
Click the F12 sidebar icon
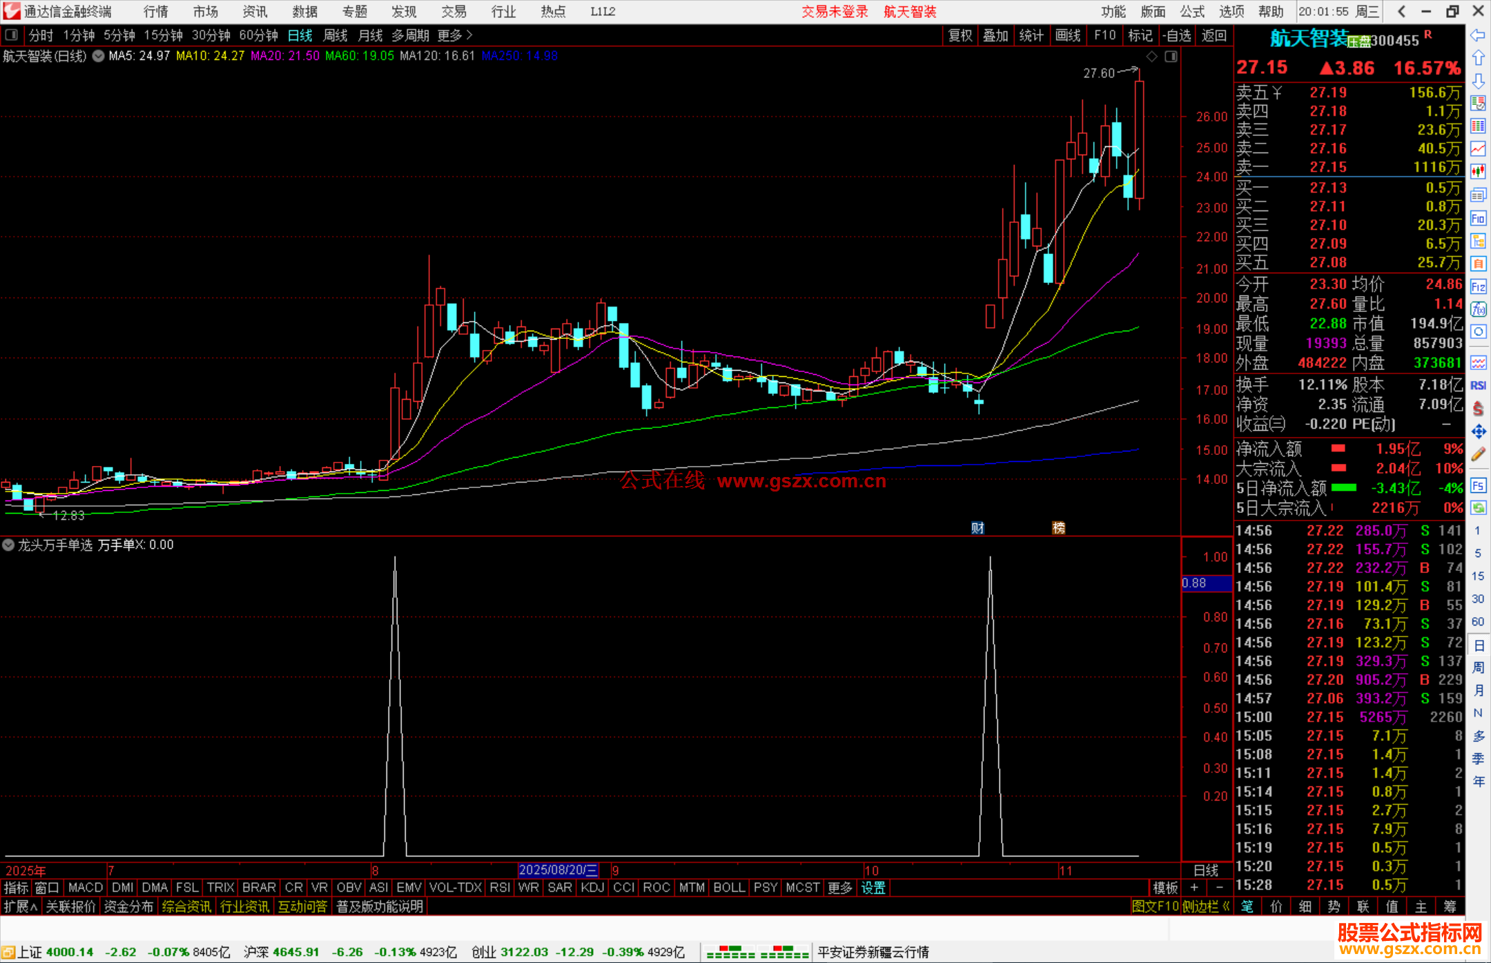tap(1477, 286)
